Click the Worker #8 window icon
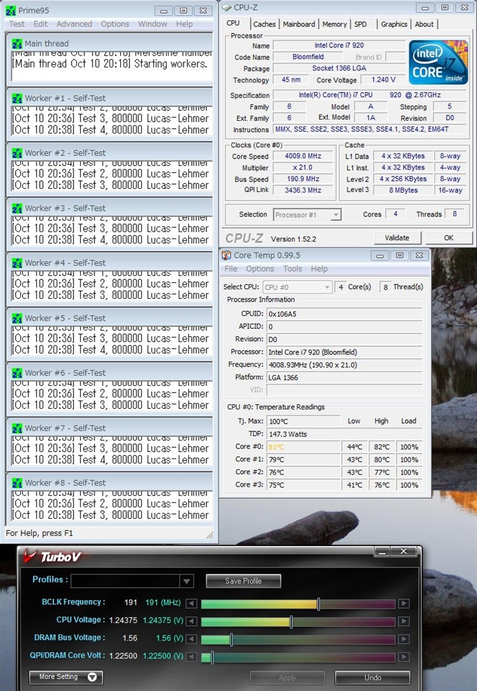Screen dimensions: 477x691 point(17,483)
